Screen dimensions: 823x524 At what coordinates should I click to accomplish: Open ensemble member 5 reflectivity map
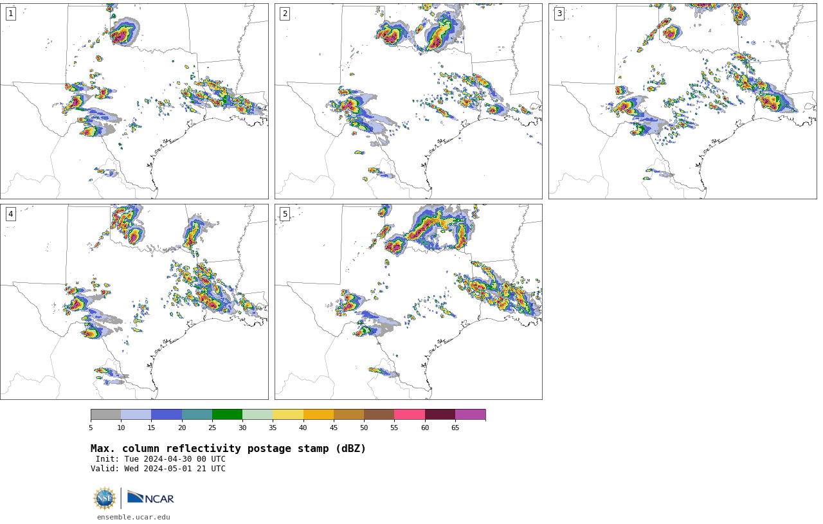408,302
